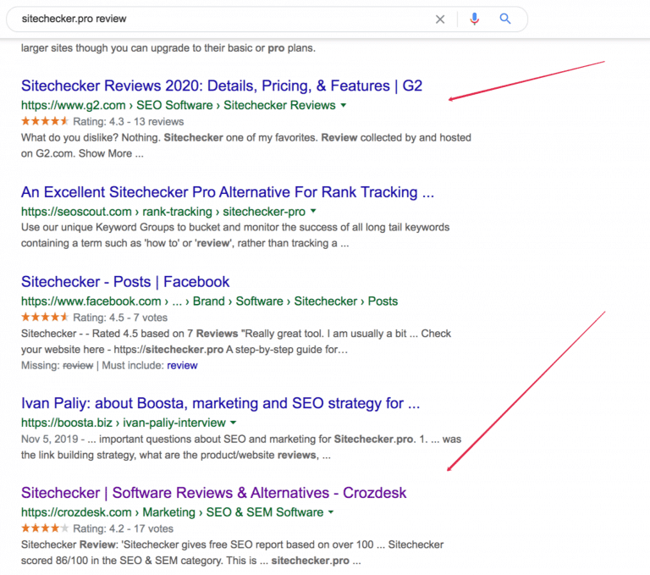Click the star rating of the G2 result

coord(44,121)
